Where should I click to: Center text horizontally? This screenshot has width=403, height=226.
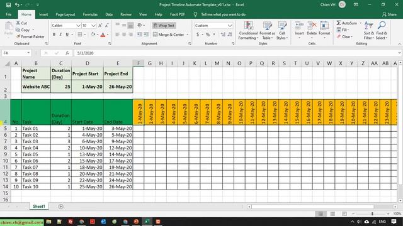point(124,35)
